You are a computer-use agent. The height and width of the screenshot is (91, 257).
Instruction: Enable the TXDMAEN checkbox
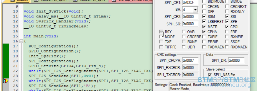tap(204, 47)
